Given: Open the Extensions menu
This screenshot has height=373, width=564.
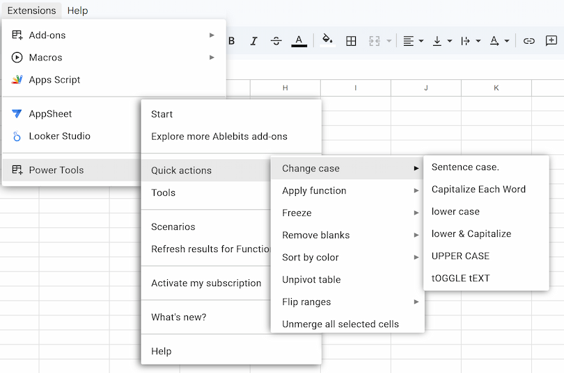Looking at the screenshot, I should tap(31, 10).
